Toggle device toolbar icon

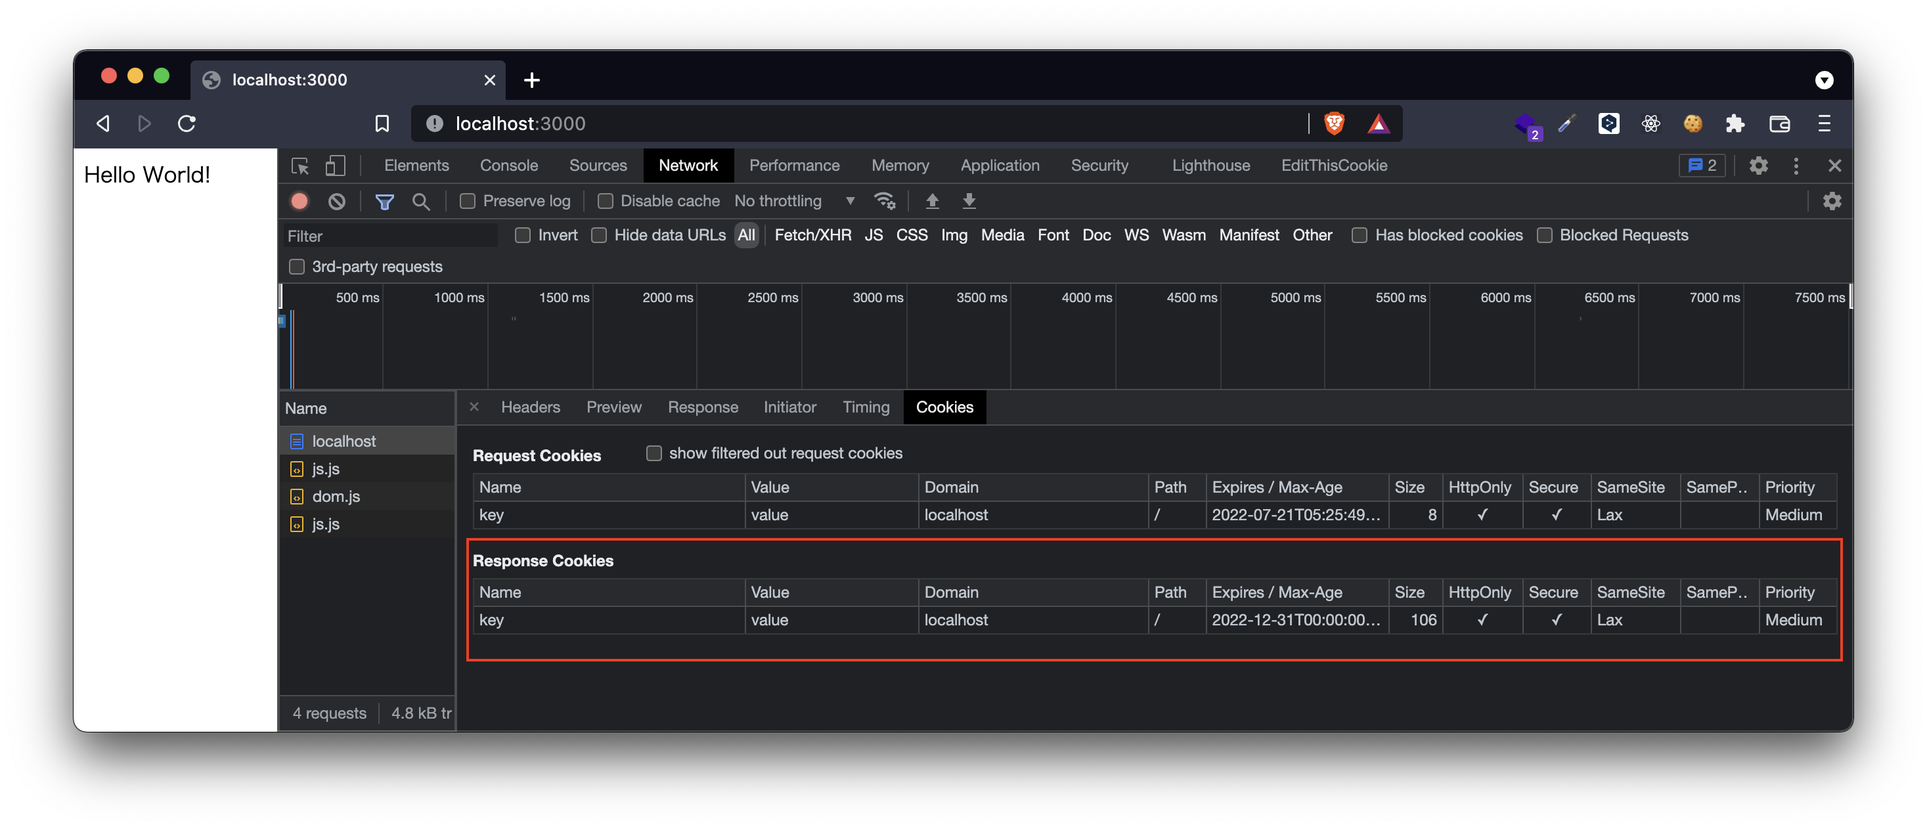(335, 166)
